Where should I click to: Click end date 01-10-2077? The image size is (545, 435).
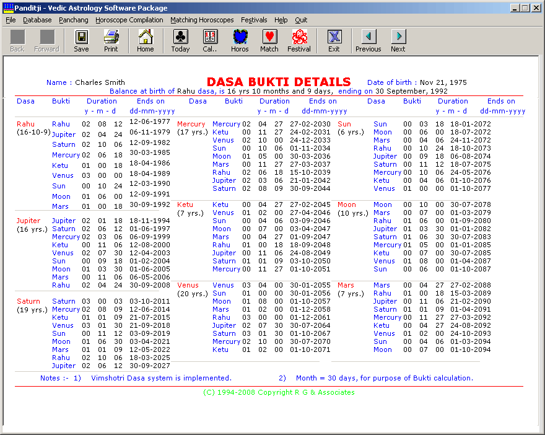471,188
